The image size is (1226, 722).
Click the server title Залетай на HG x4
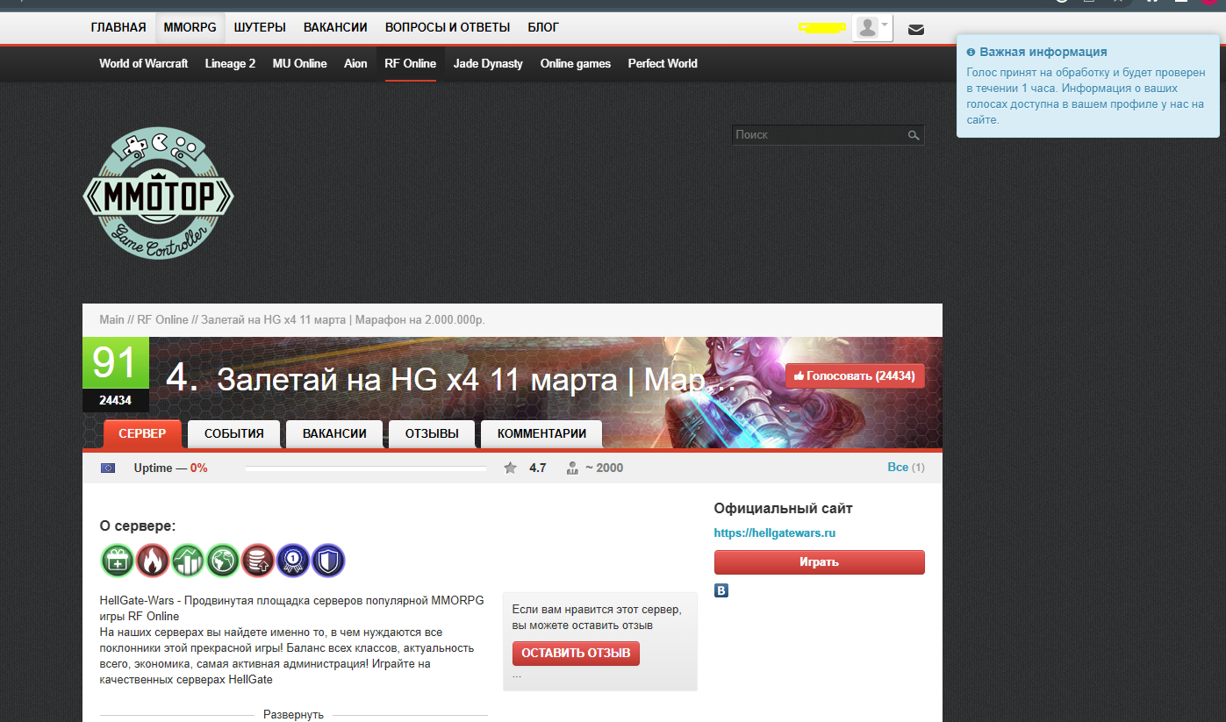click(476, 379)
